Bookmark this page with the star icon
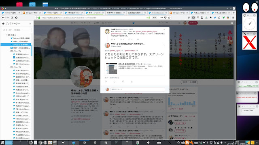 click(169, 18)
